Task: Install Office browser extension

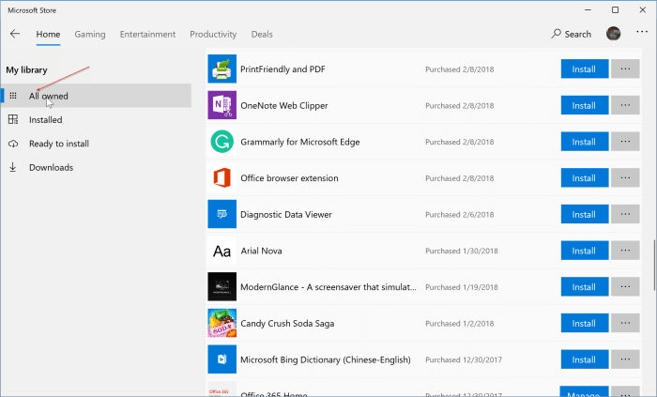Action: pos(585,177)
